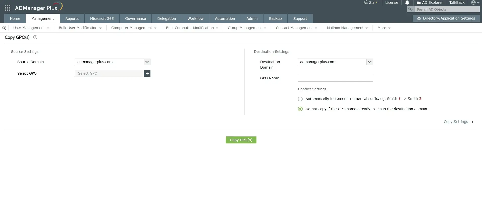
Task: Open the Microsoft 365 tab
Action: [102, 19]
